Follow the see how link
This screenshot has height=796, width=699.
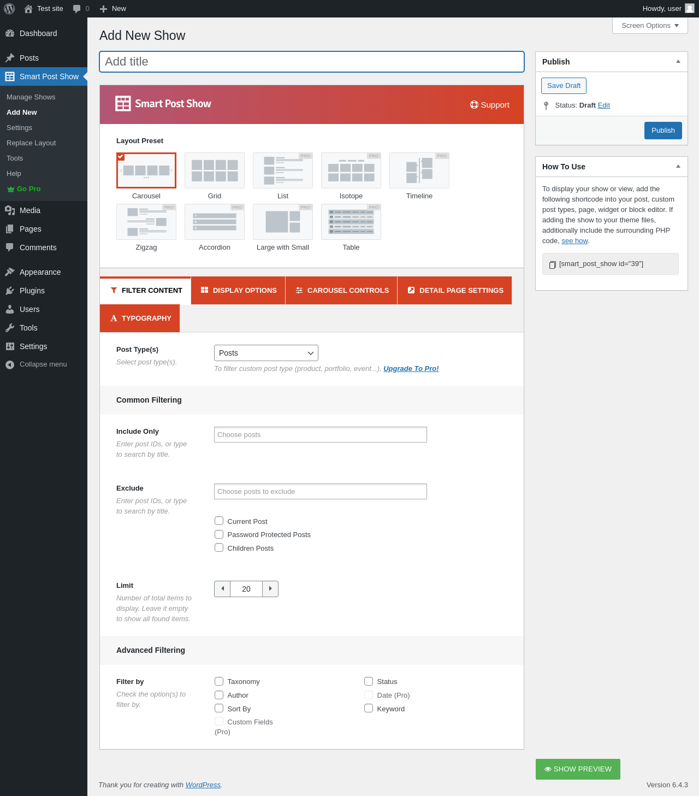pos(574,241)
